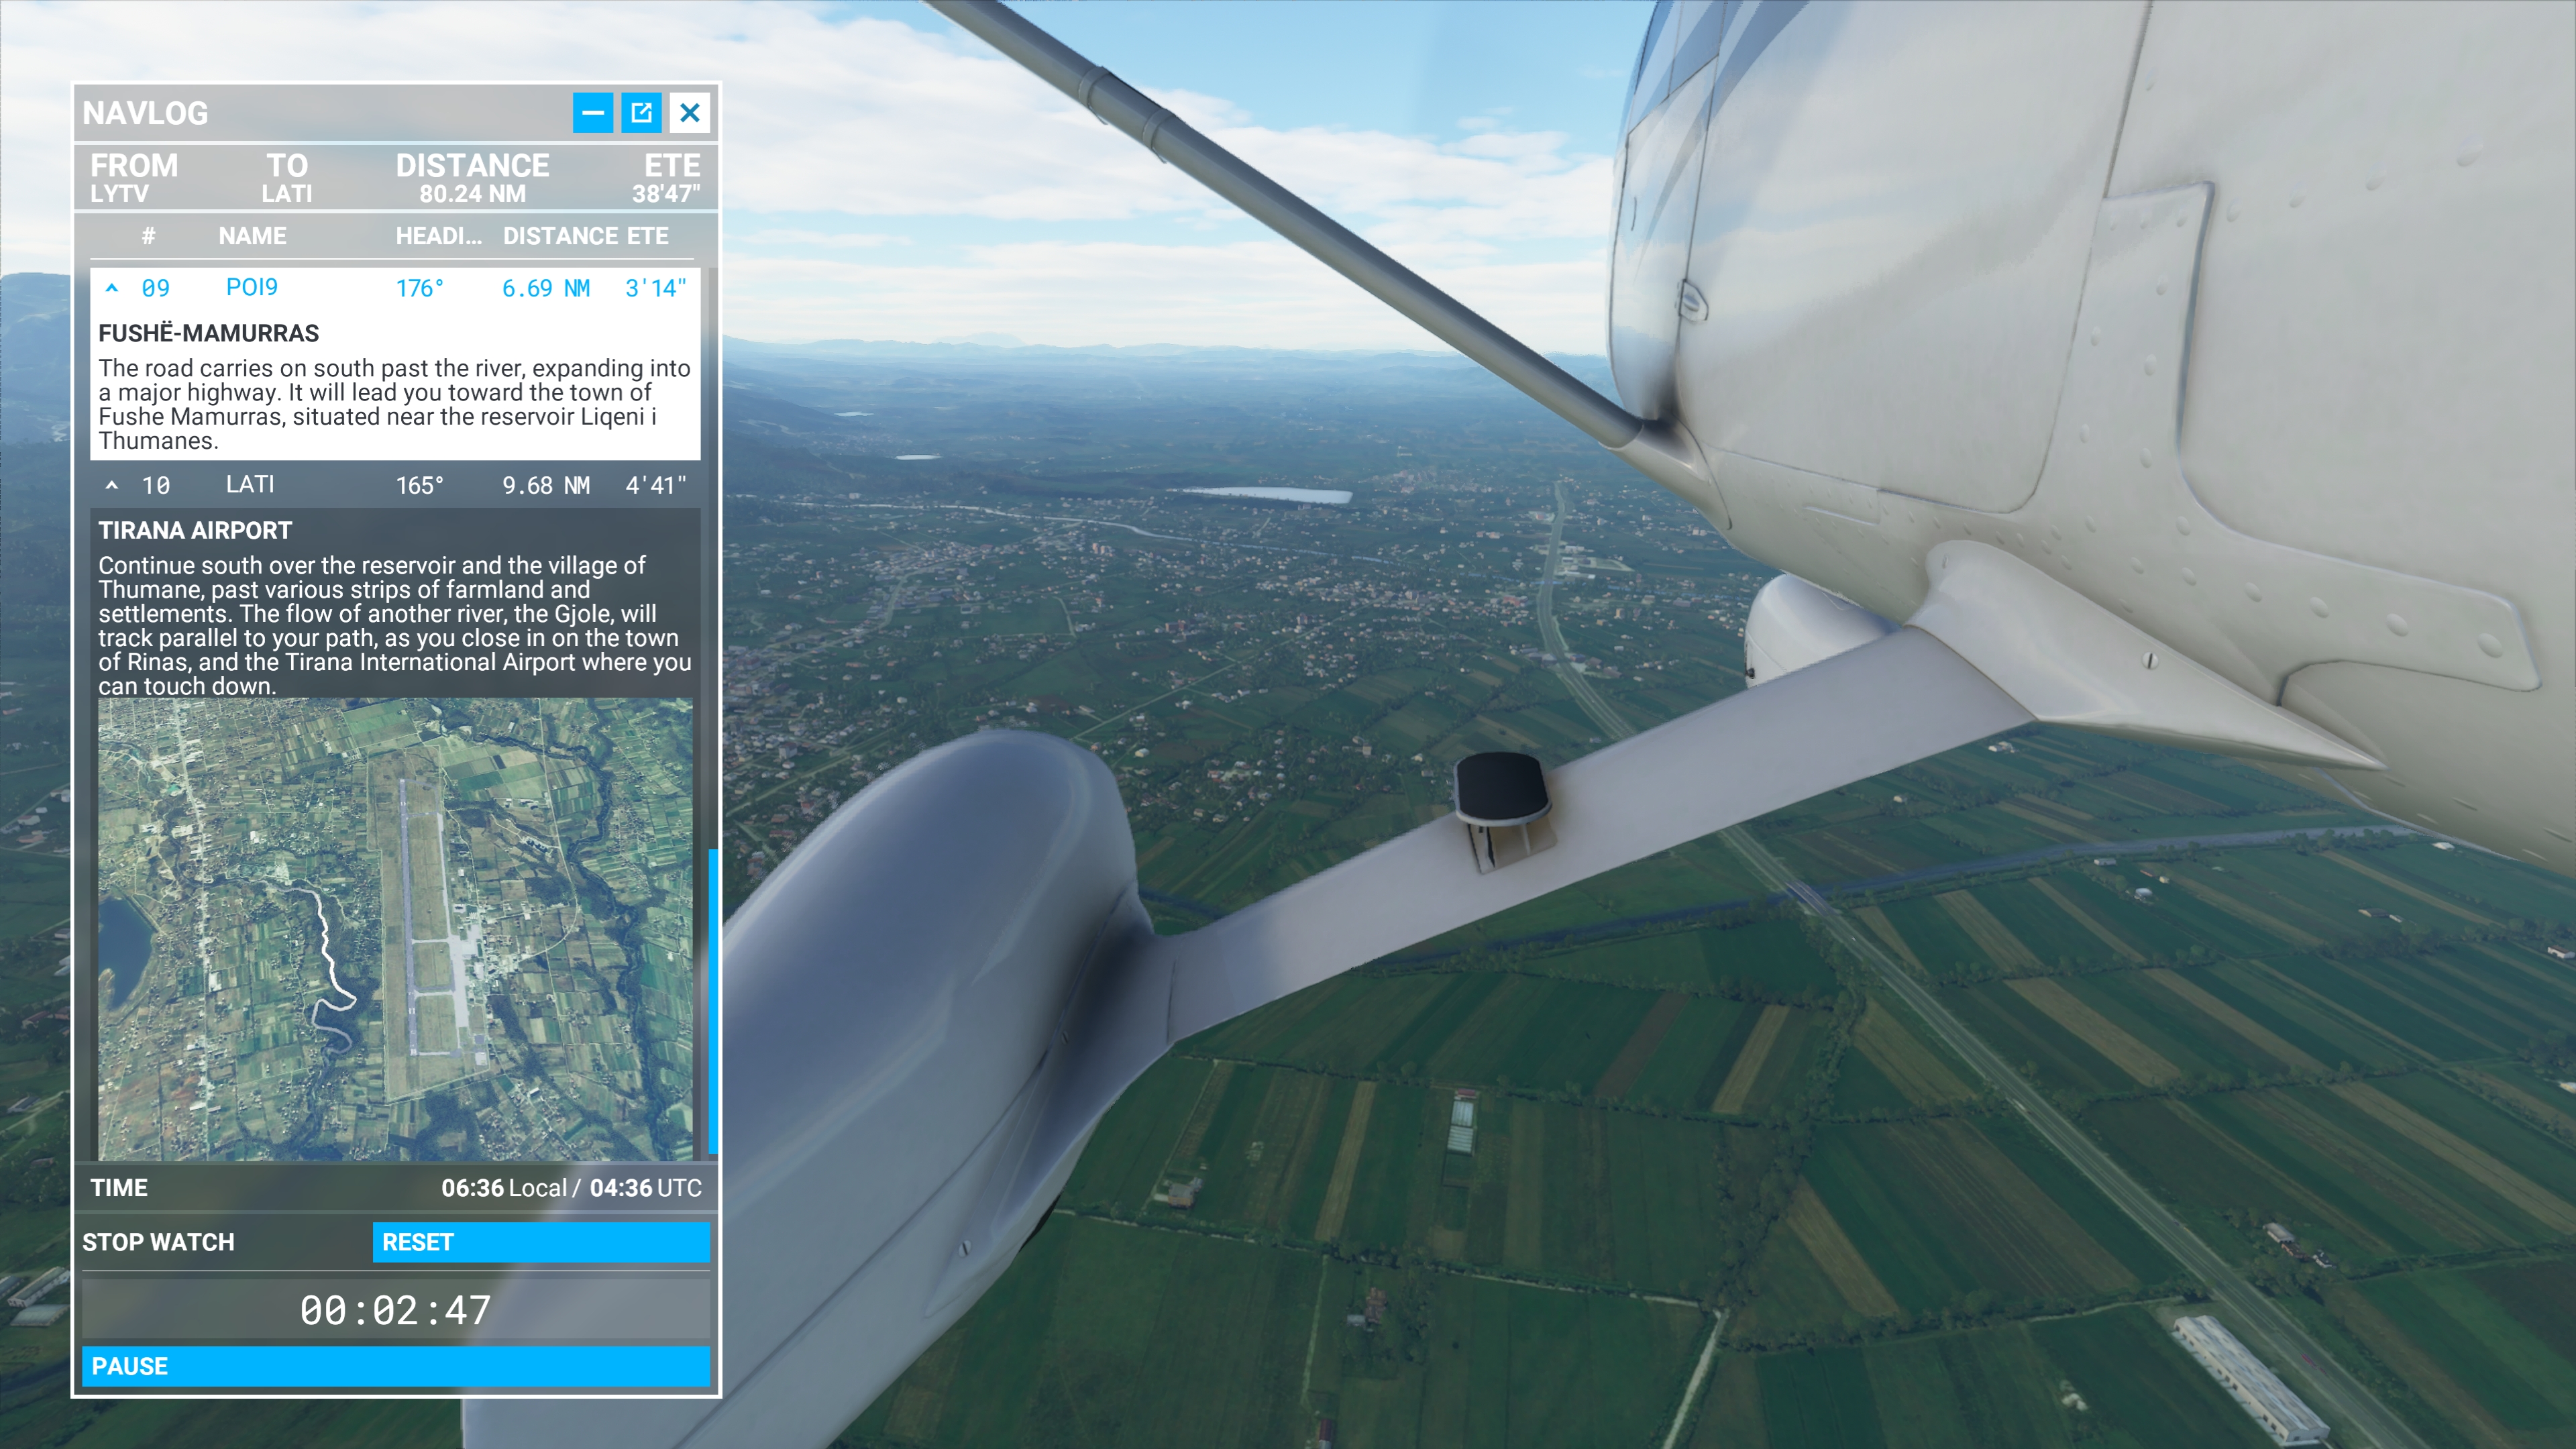Collapse the POI9 waypoint details

click(113, 287)
